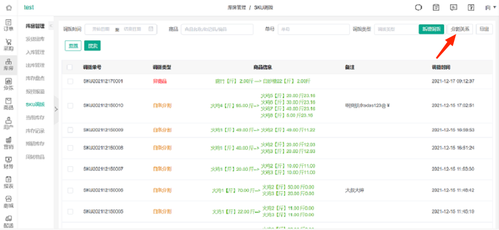Click the help question-mark icon
The image size is (499, 230).
(x=471, y=8)
